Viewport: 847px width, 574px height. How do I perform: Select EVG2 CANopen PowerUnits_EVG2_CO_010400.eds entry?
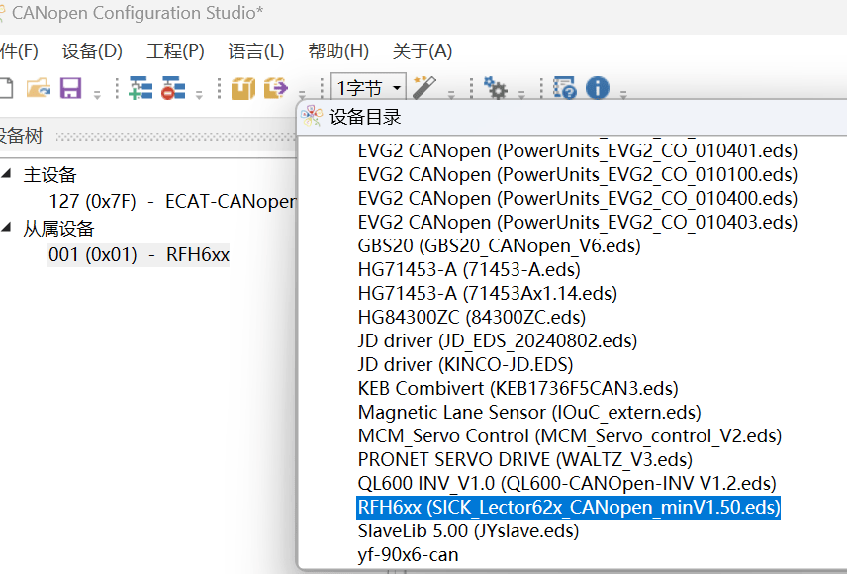(578, 198)
